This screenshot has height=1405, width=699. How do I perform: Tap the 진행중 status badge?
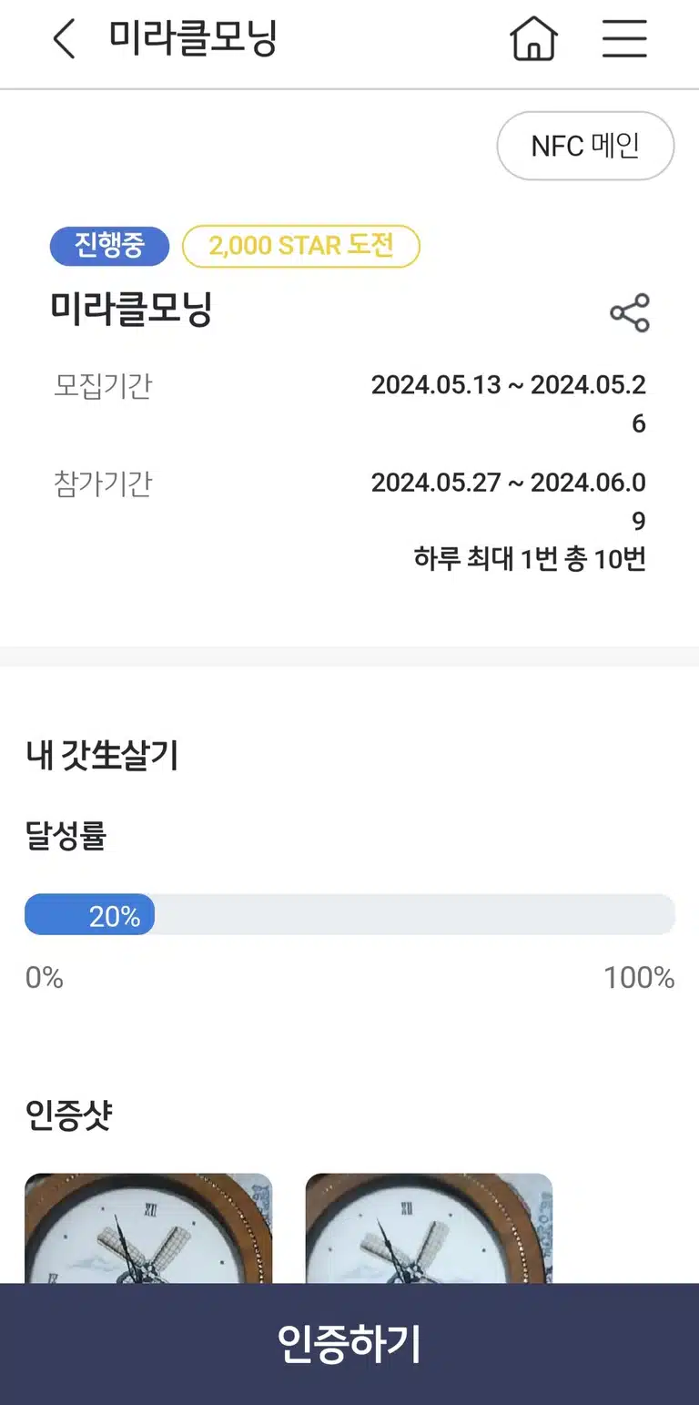pos(109,246)
